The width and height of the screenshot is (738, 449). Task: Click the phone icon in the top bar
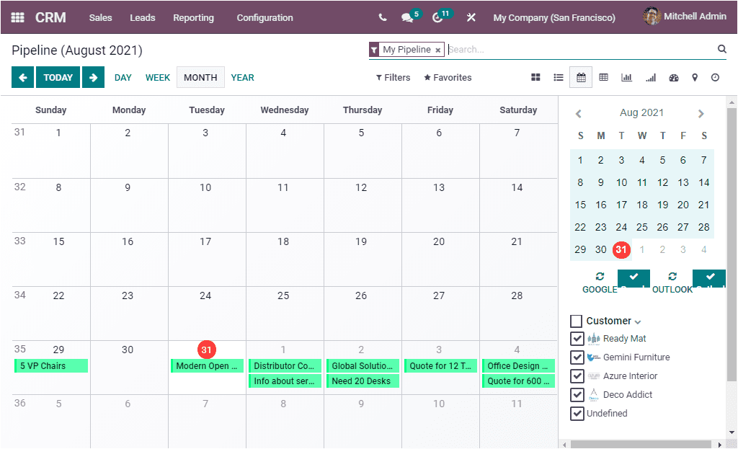(x=383, y=17)
